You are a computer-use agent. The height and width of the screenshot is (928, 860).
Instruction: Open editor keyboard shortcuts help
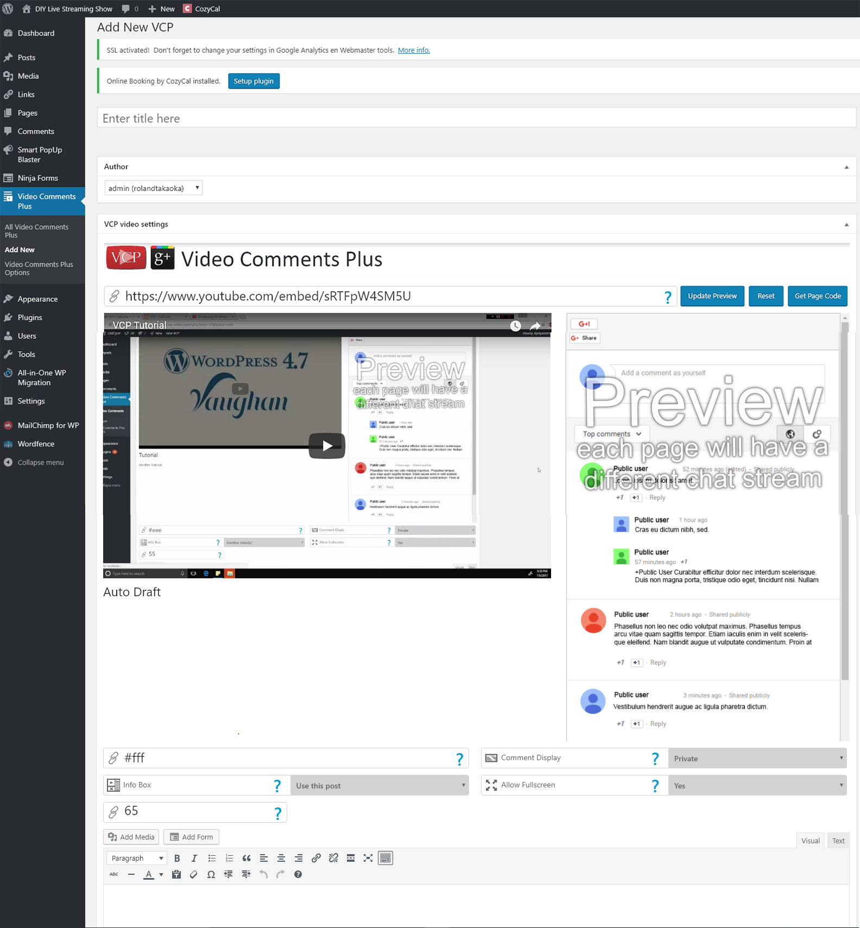point(298,874)
